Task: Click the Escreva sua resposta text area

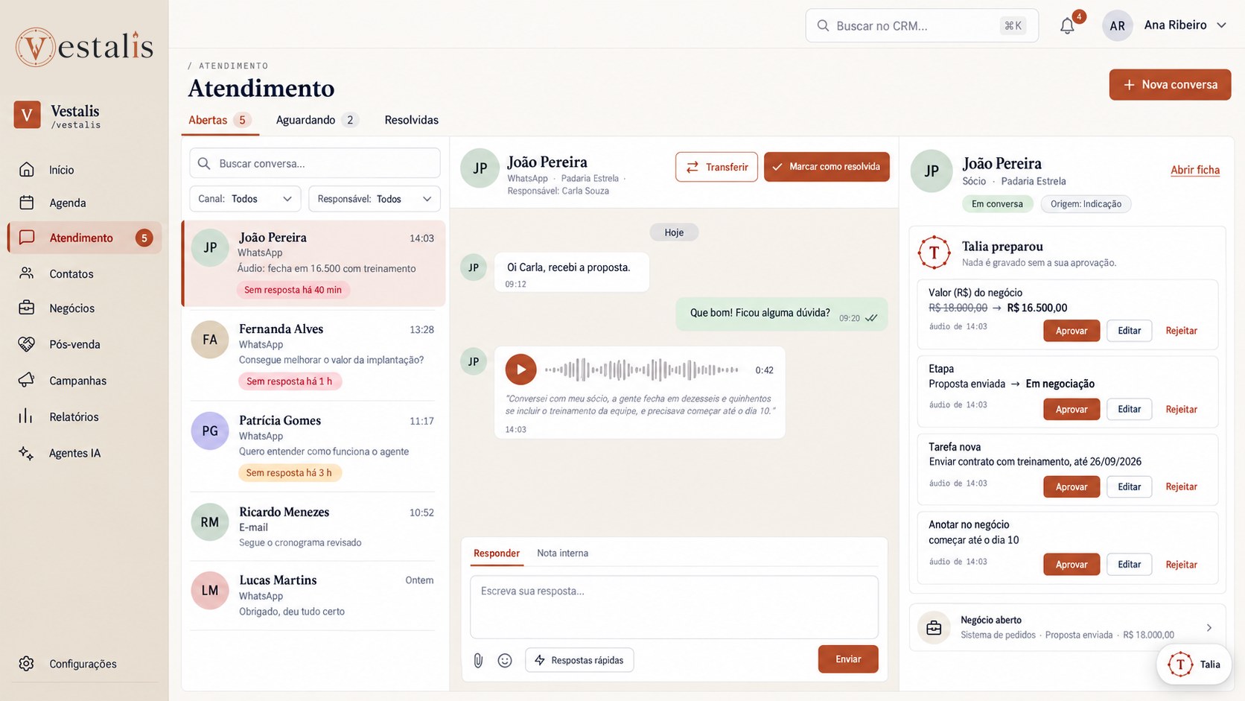Action: (674, 606)
